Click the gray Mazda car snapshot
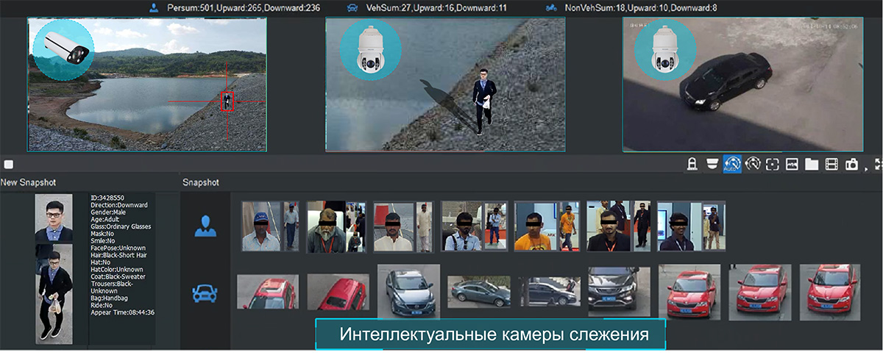This screenshot has height=355, width=883. 408,291
